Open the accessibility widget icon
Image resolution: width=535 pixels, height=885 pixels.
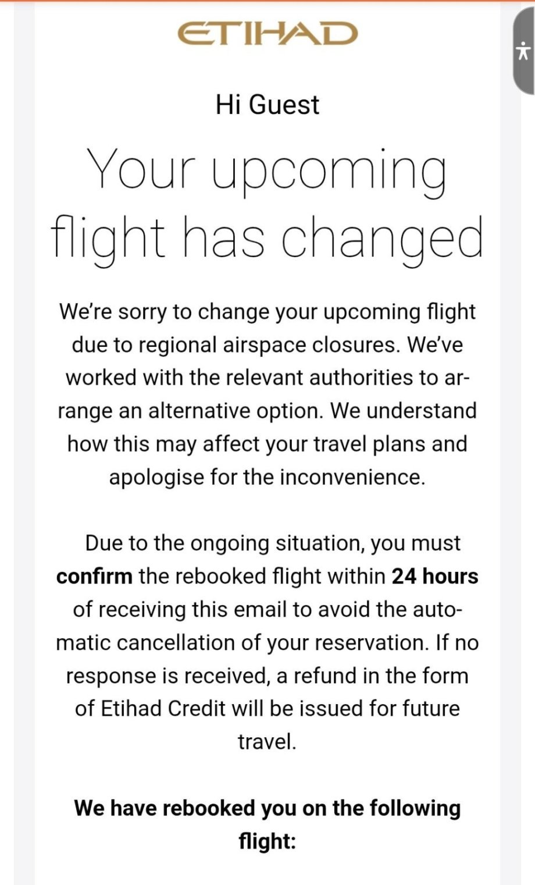523,52
